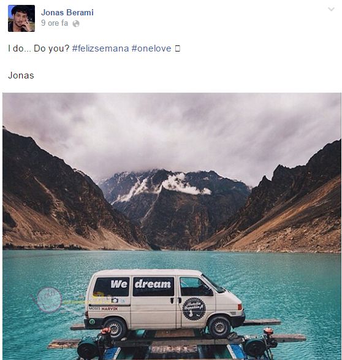Click the green round sticker on the van bumper
The image size is (342, 360).
[92, 321]
